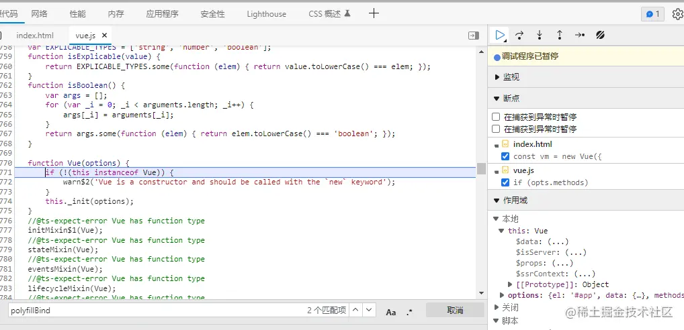This screenshot has height=330, width=684.
Task: Click the step over next function icon
Action: tap(519, 35)
